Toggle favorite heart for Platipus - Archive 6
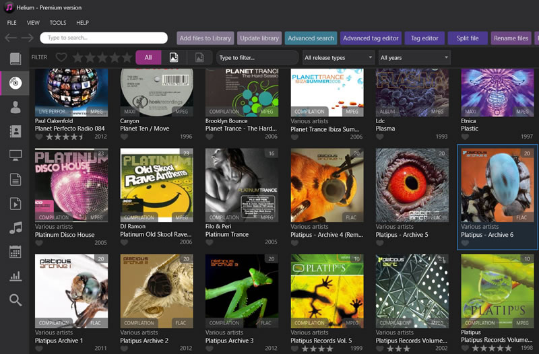Image resolution: width=539 pixels, height=354 pixels. 465,243
